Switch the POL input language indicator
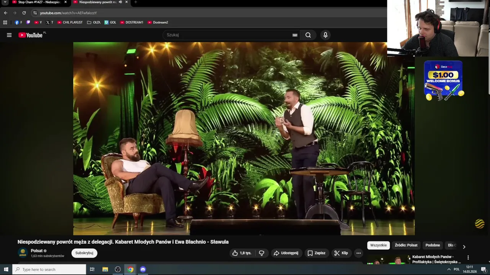 456,269
